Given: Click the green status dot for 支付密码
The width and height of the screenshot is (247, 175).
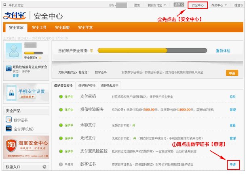Looking at the screenshot, I should click(61, 97).
